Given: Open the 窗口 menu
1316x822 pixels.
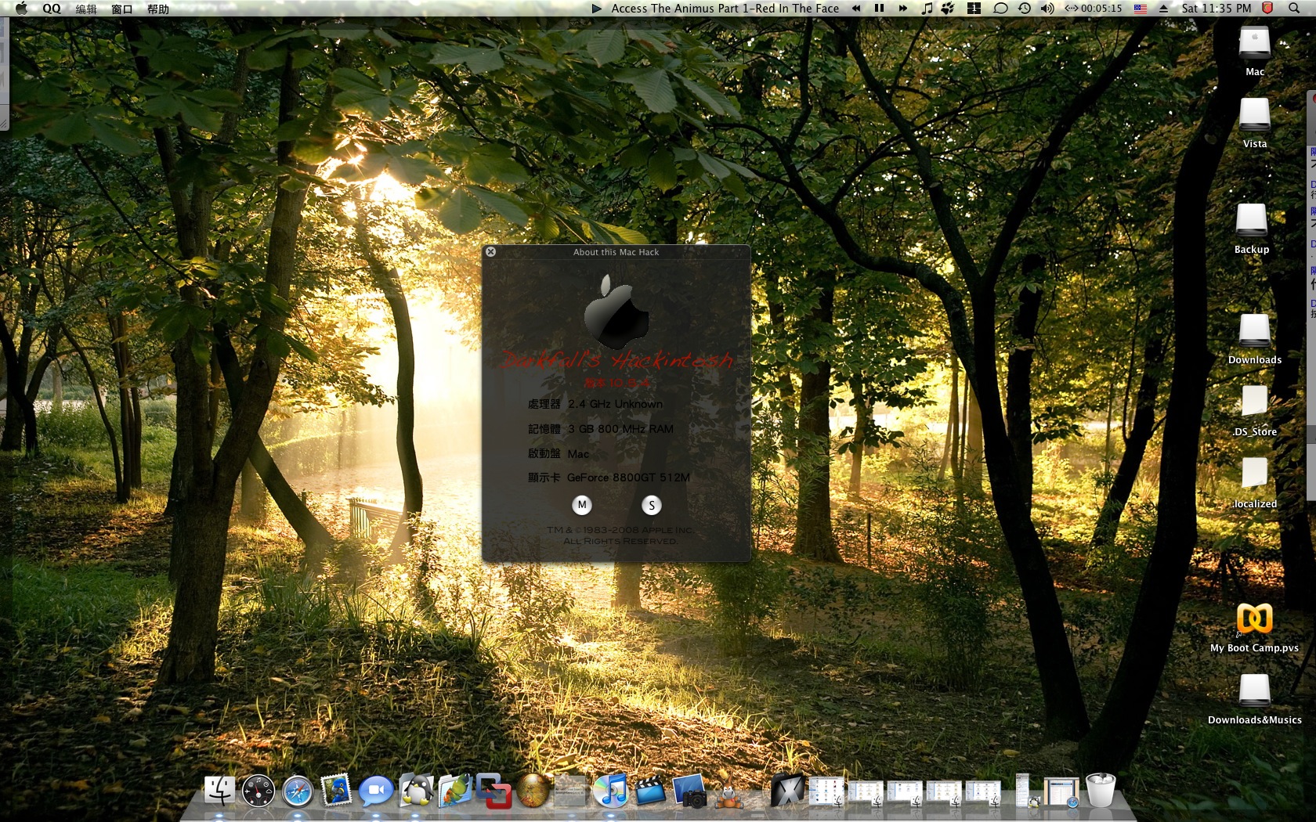Looking at the screenshot, I should click(x=122, y=9).
